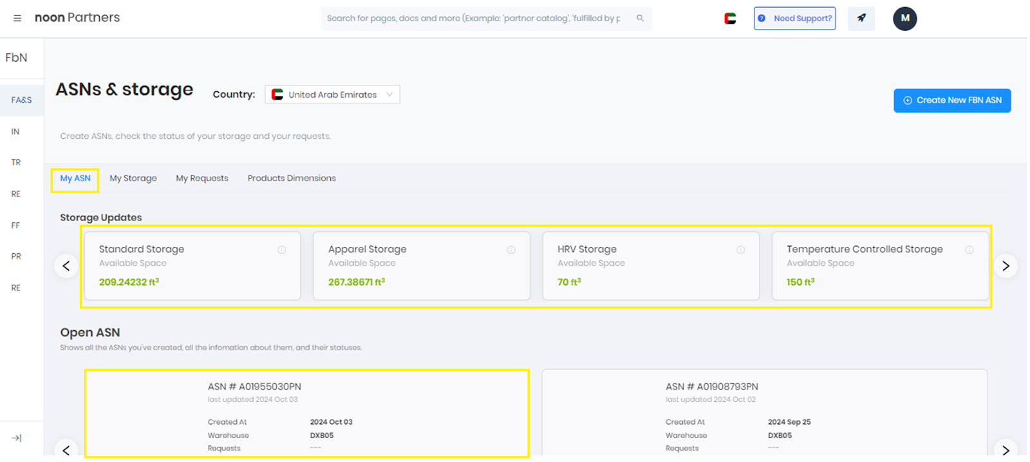This screenshot has height=462, width=1030.
Task: Click FbN sidebar heading
Action: click(x=16, y=58)
